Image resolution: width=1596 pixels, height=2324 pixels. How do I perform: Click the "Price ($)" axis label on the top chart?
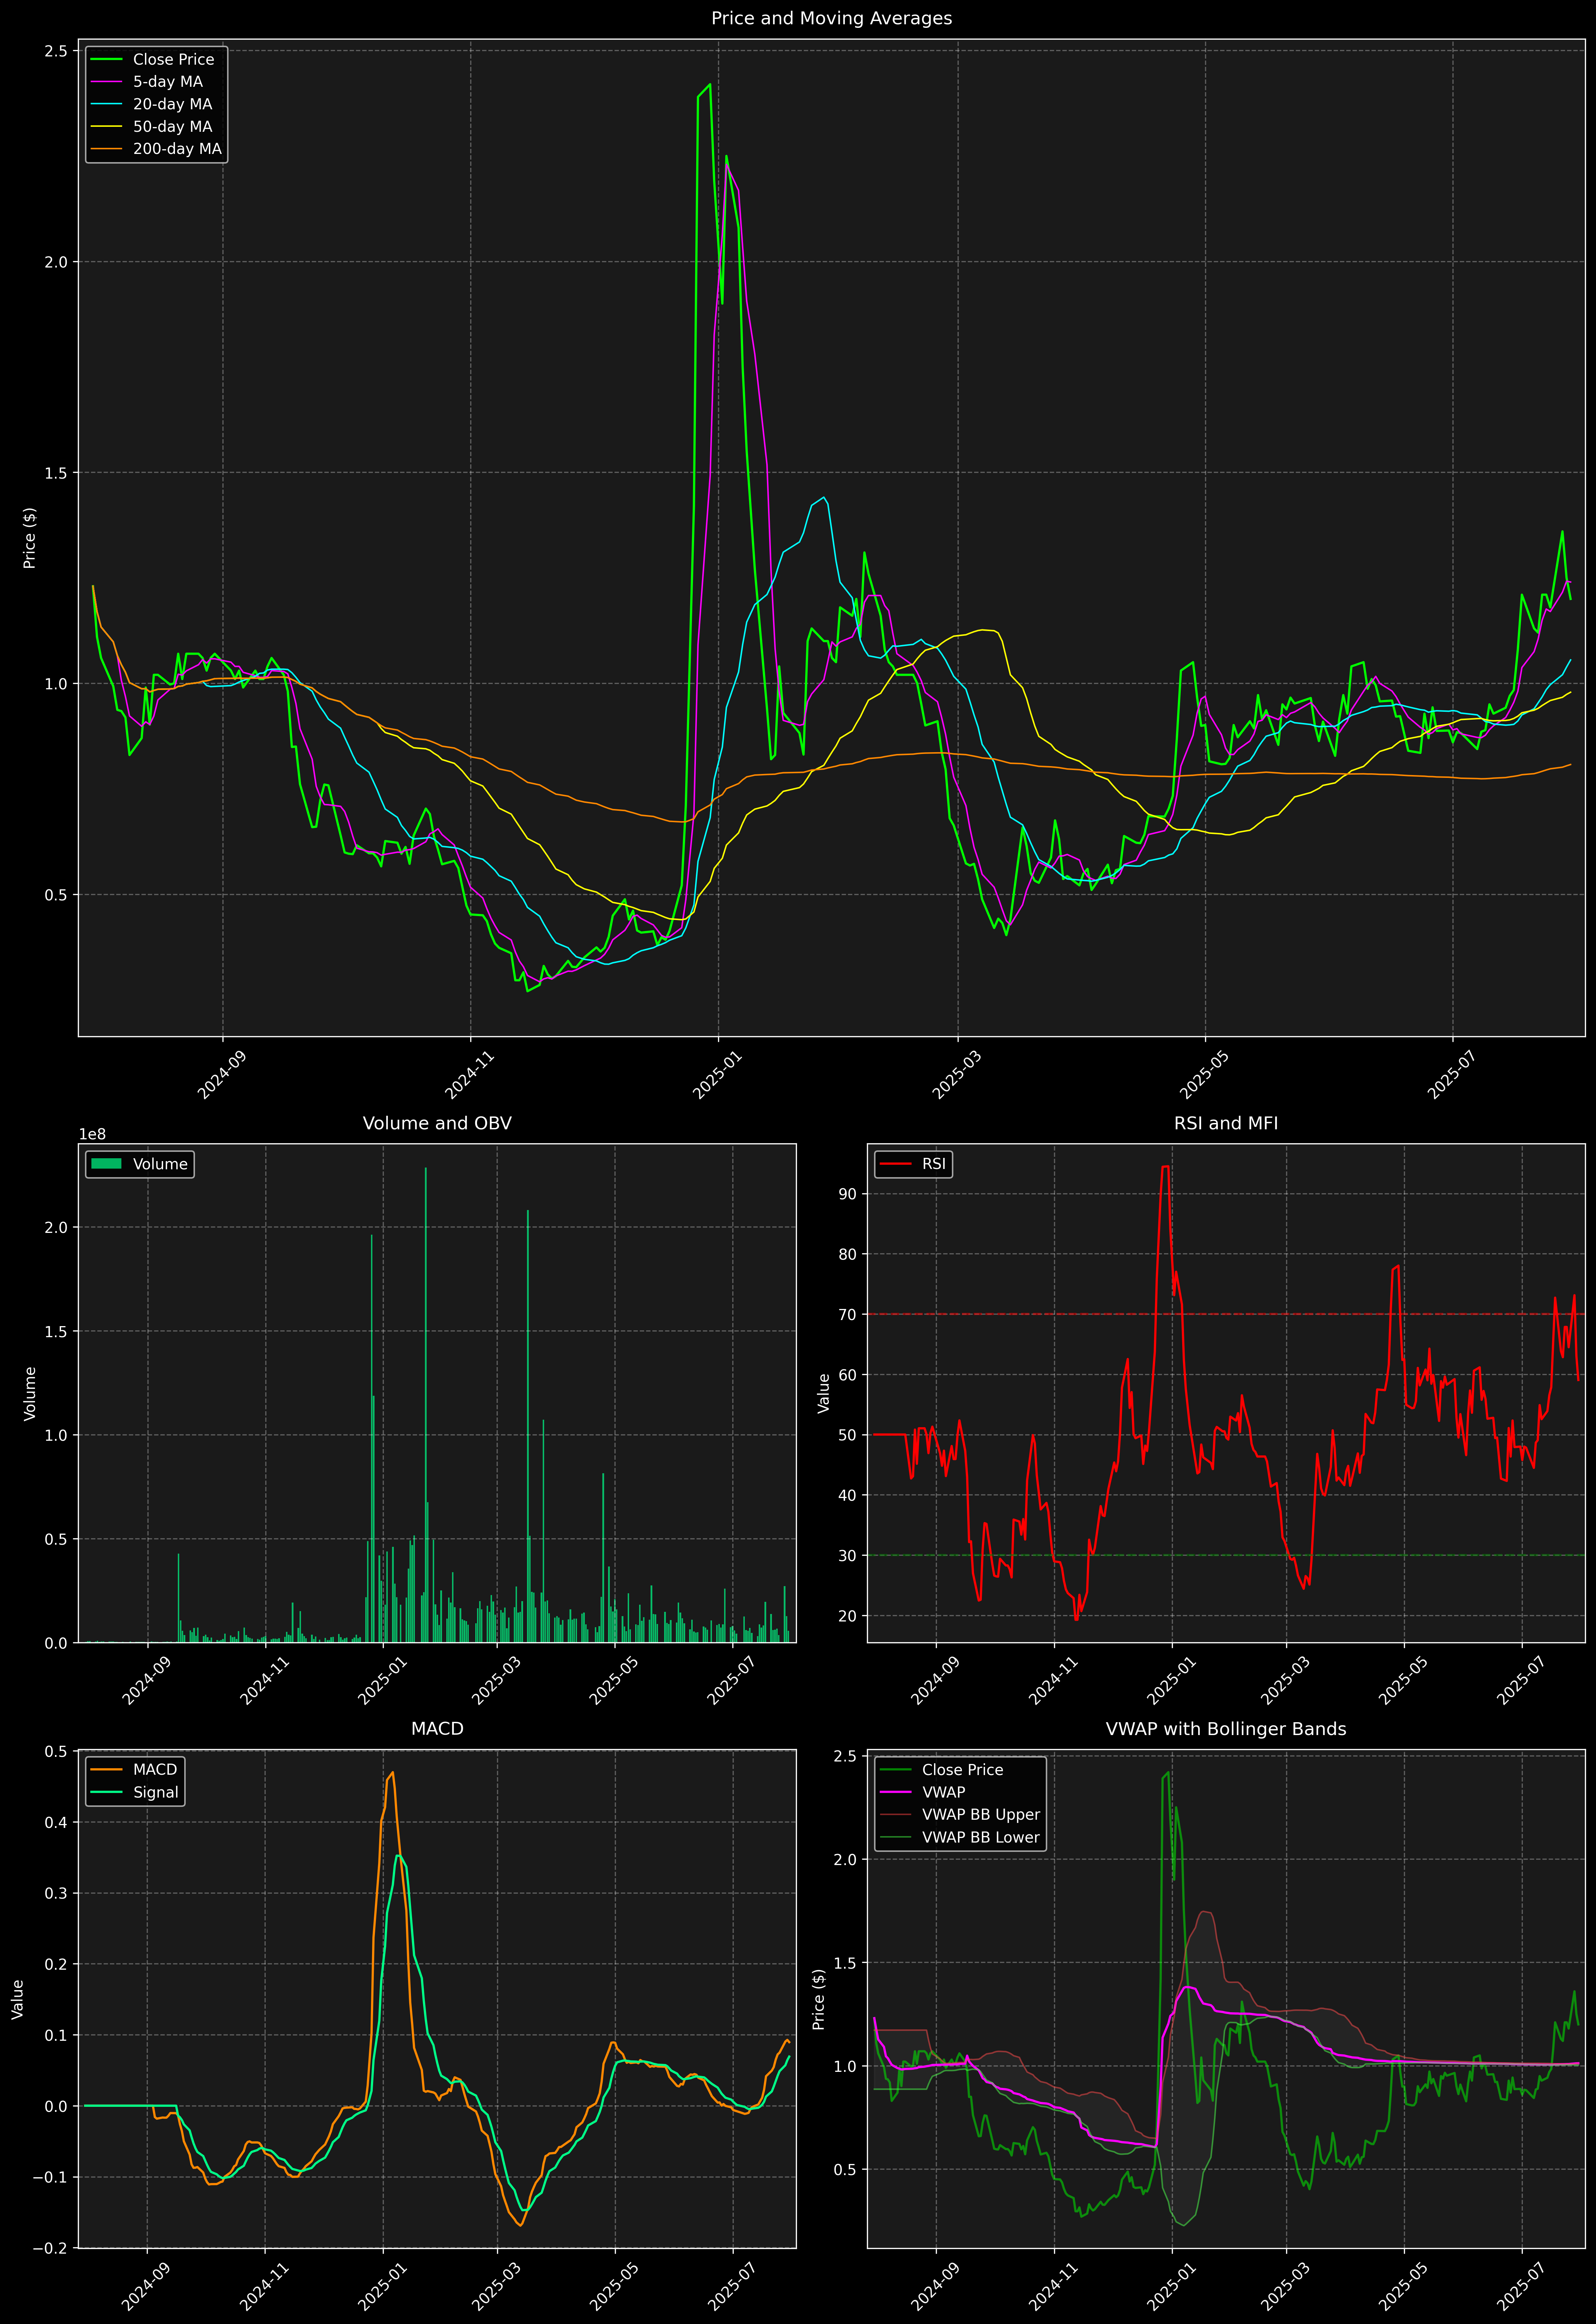coord(30,538)
